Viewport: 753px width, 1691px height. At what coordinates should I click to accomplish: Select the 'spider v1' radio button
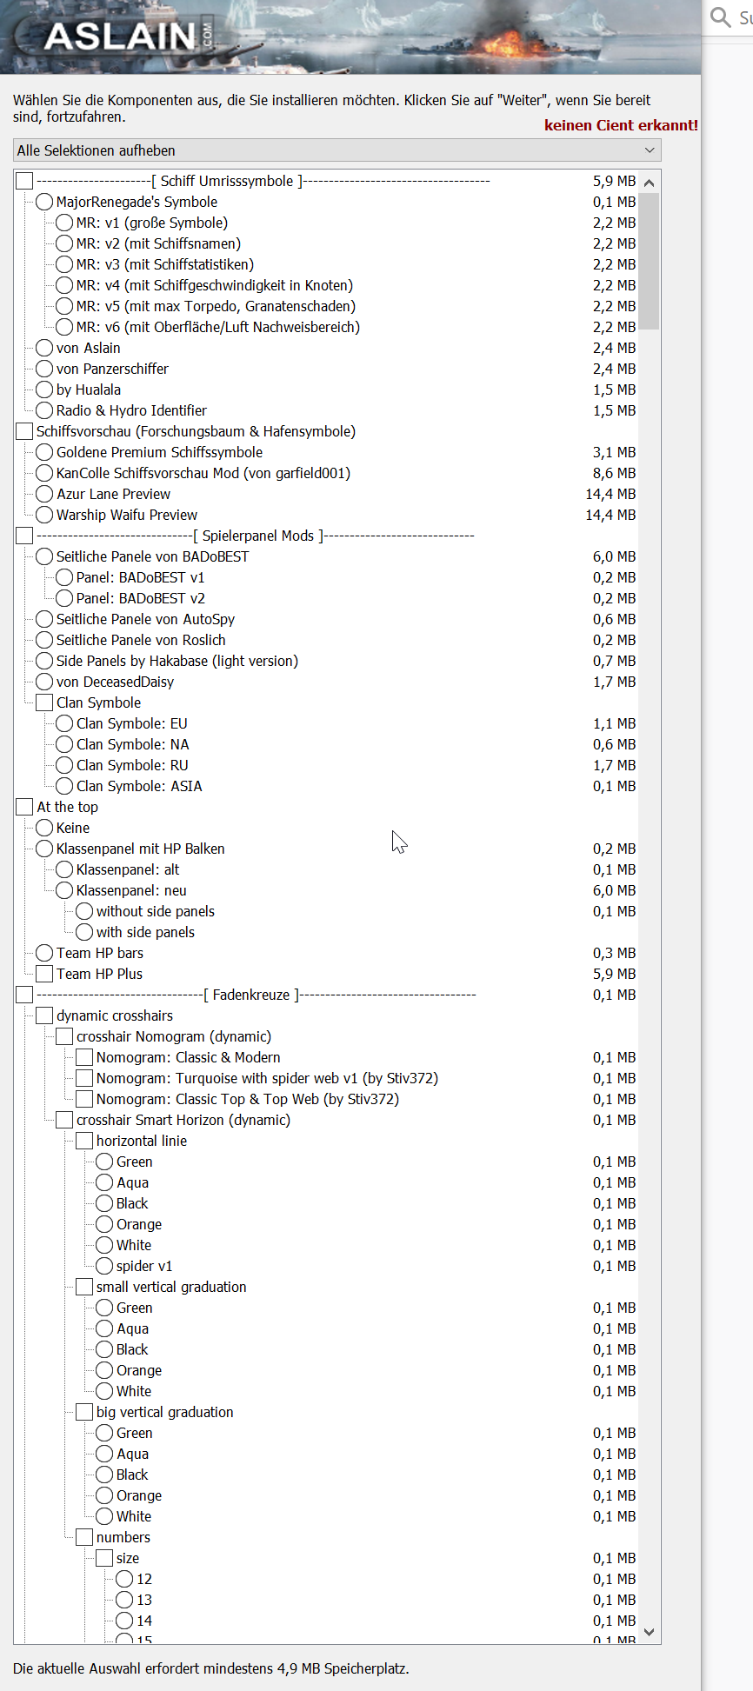click(104, 1266)
